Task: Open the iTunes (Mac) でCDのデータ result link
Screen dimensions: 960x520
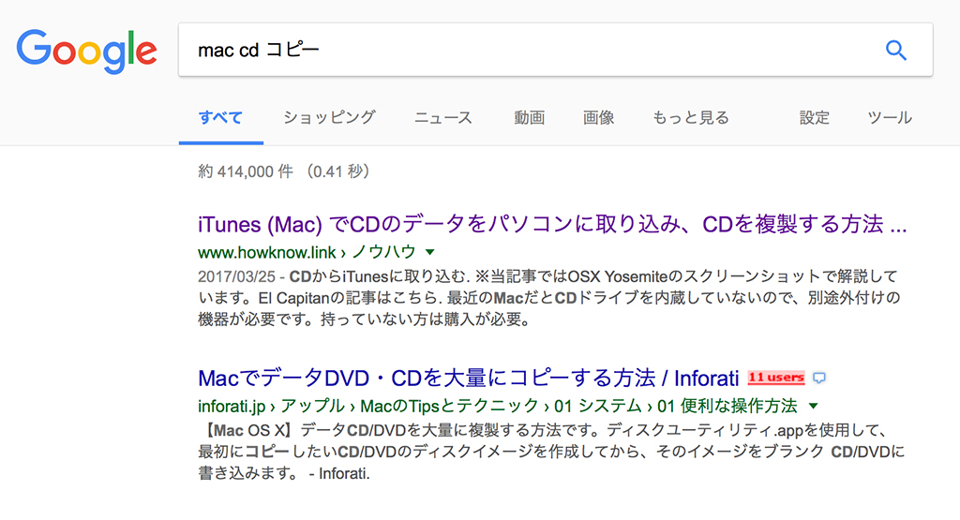Action: 552,225
